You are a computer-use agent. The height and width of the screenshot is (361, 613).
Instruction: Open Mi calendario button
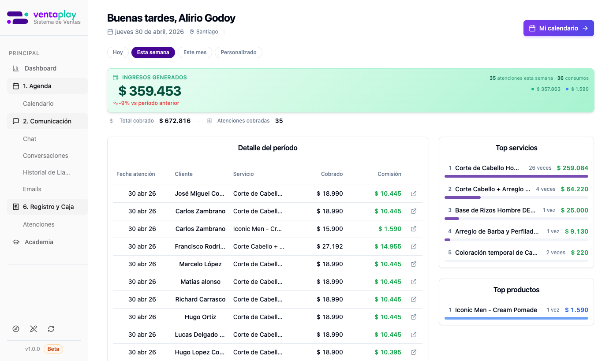click(559, 28)
